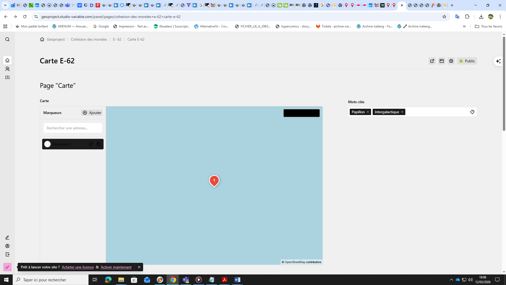
Task: Open page in new tab via external-link icon
Action: pyautogui.click(x=432, y=61)
